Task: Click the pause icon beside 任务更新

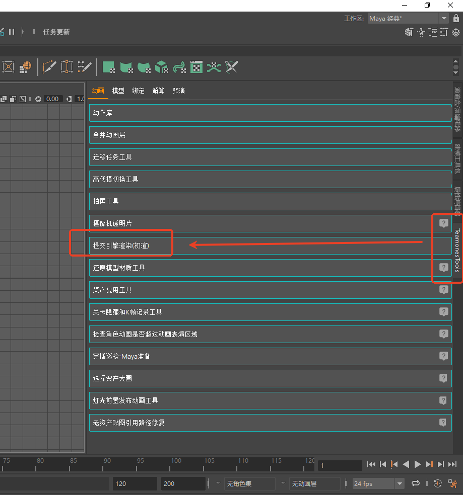Action: pyautogui.click(x=12, y=32)
